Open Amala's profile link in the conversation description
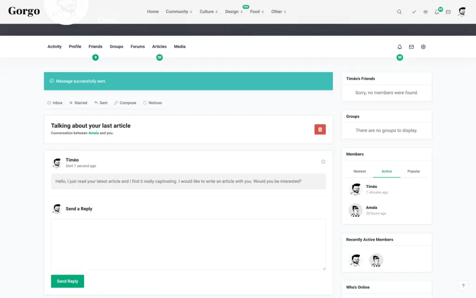476x298 pixels. pos(93,133)
